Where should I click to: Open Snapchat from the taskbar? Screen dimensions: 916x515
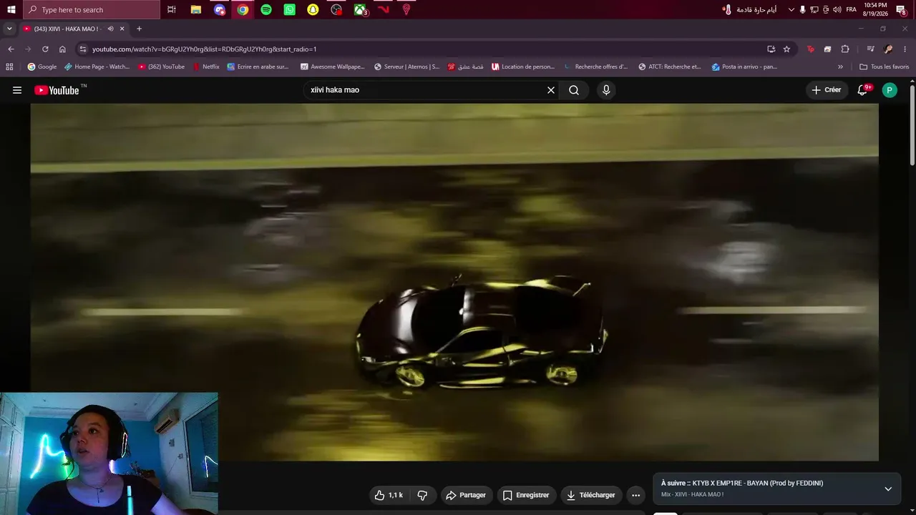point(313,10)
